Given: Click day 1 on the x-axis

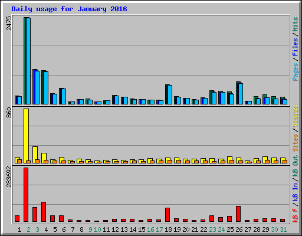Looking at the screenshot, I should click(x=19, y=230).
